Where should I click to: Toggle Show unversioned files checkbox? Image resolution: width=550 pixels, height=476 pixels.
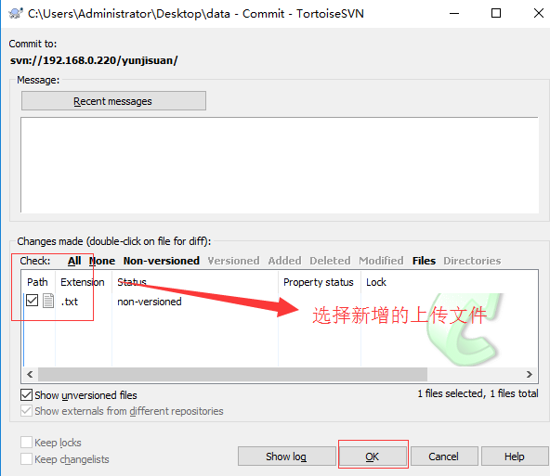(x=26, y=394)
